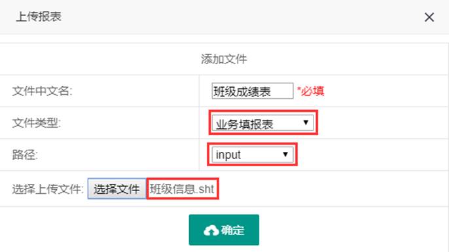Click the 上传报表 dialog title
This screenshot has width=449, height=252.
point(39,16)
